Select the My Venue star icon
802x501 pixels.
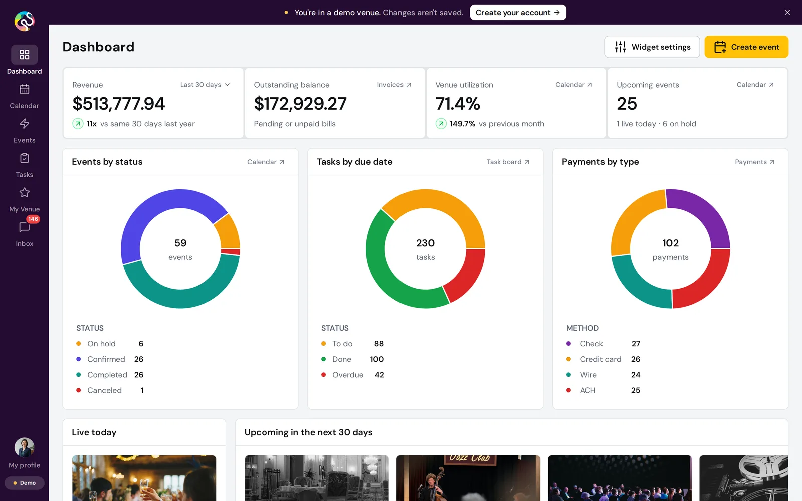coord(24,193)
